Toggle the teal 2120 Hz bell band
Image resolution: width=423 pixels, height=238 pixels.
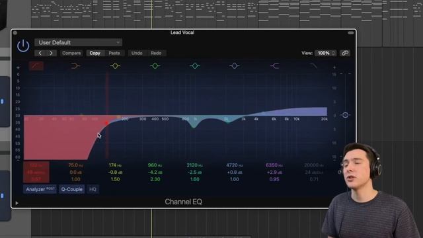click(195, 65)
